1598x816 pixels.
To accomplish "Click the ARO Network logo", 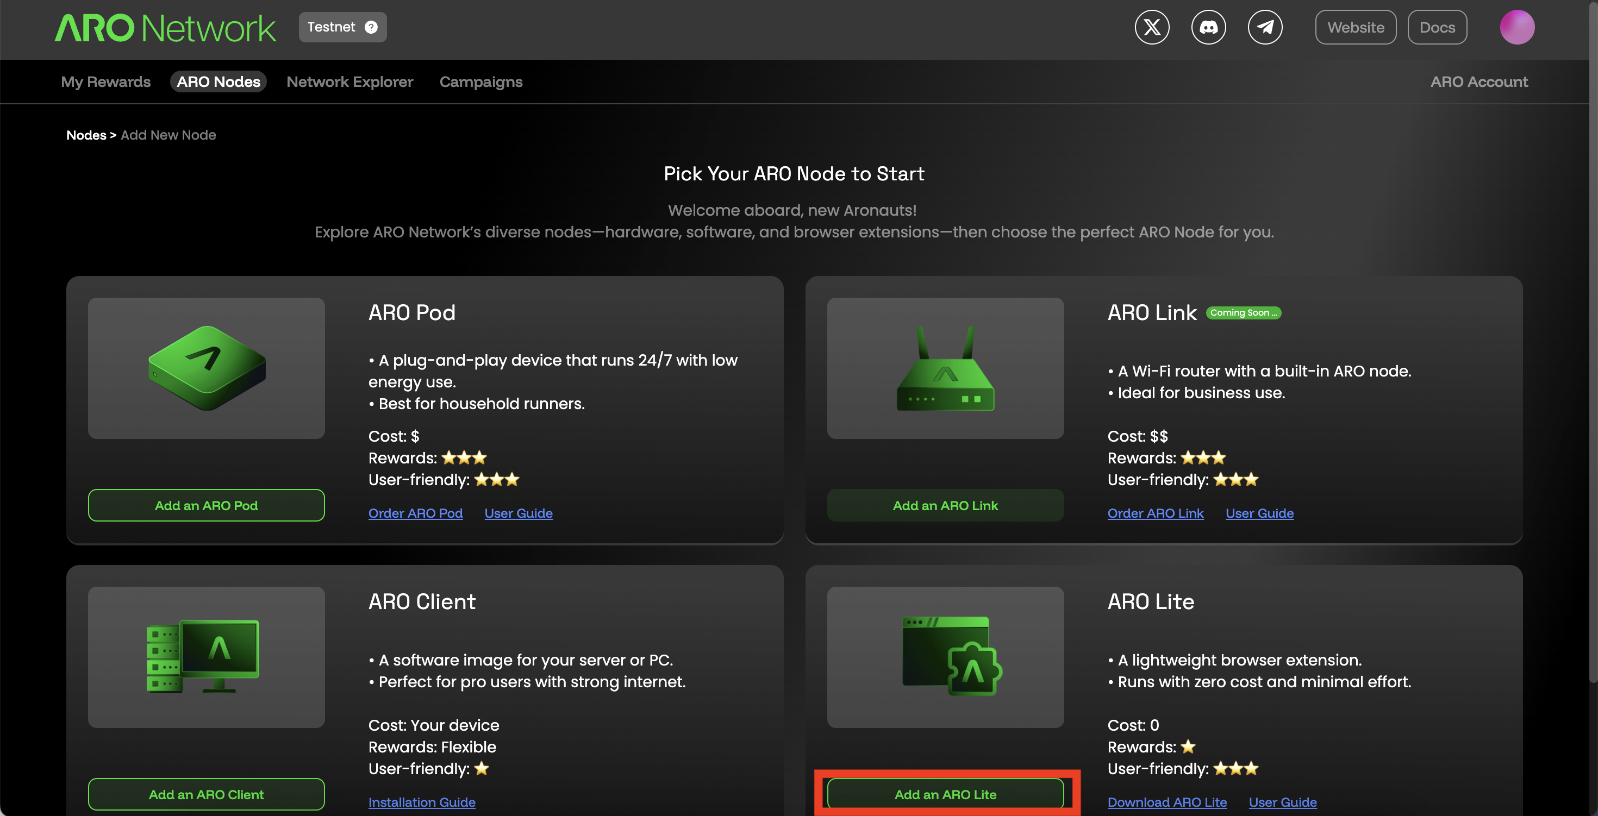I will 165,28.
